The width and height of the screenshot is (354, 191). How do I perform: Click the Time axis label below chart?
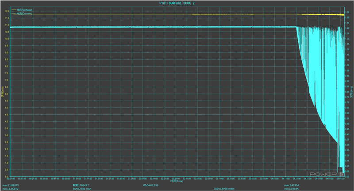coord(177,181)
